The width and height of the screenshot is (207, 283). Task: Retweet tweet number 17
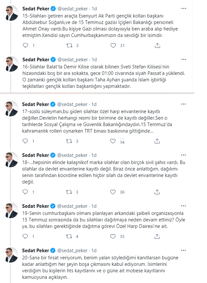tap(69, 141)
